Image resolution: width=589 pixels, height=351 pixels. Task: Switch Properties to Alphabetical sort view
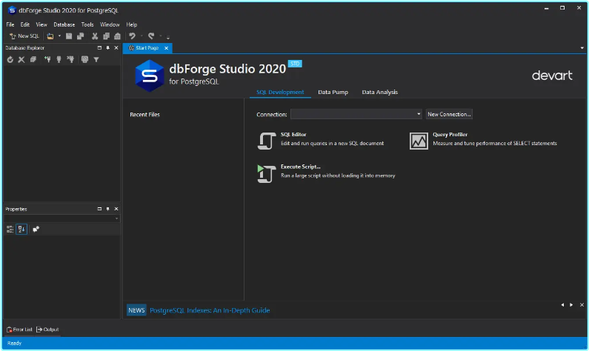(x=21, y=229)
